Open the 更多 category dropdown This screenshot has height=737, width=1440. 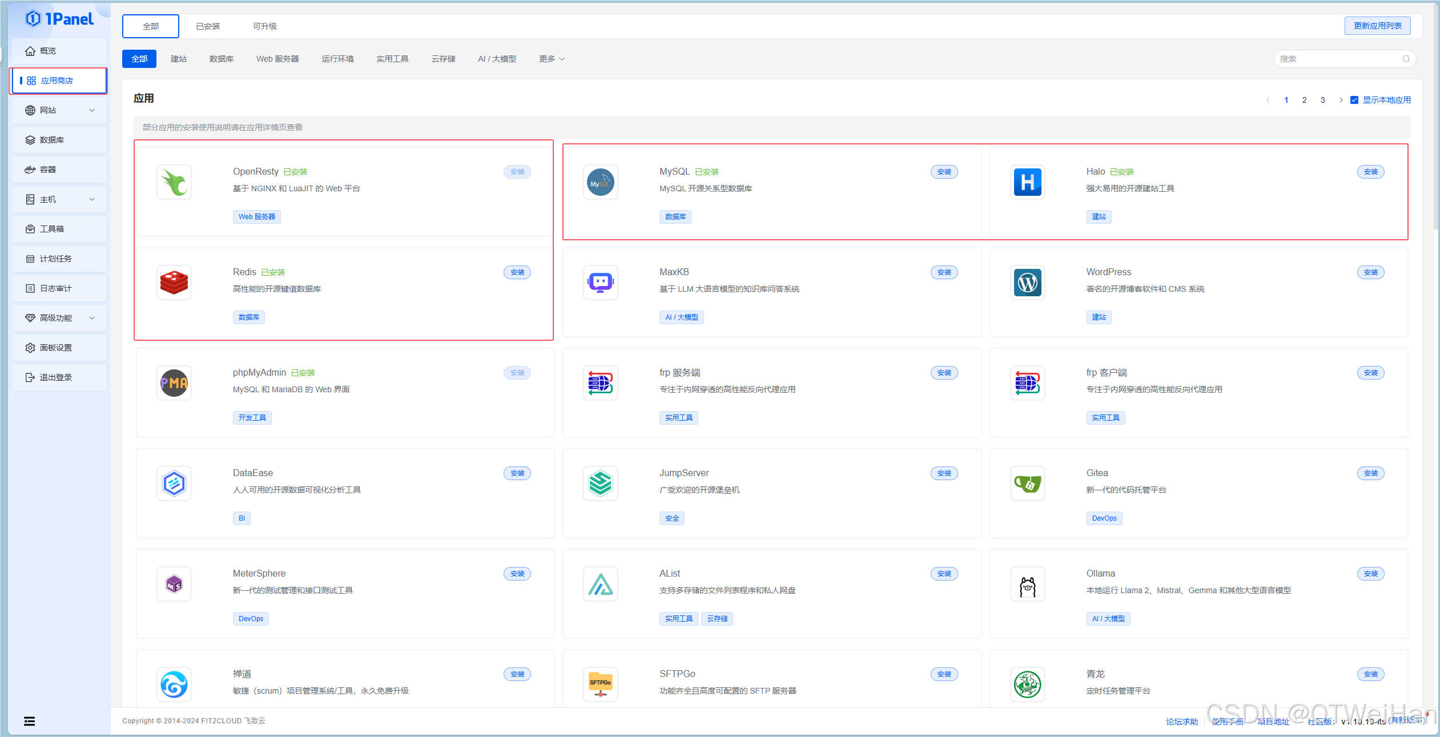tap(552, 59)
